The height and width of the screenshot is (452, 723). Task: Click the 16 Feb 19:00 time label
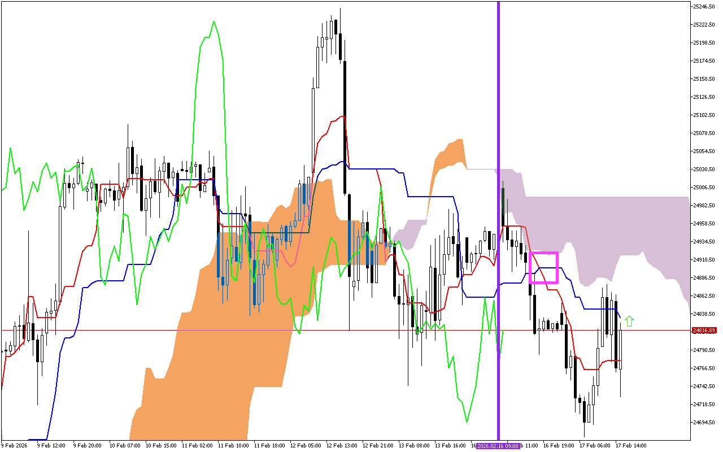click(x=559, y=446)
